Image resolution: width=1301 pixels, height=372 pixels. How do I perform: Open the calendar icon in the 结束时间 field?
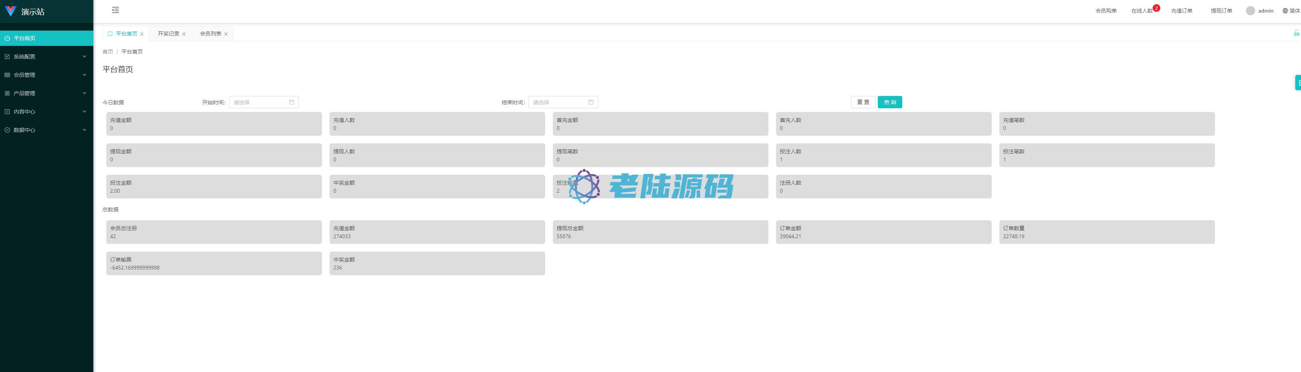(590, 102)
